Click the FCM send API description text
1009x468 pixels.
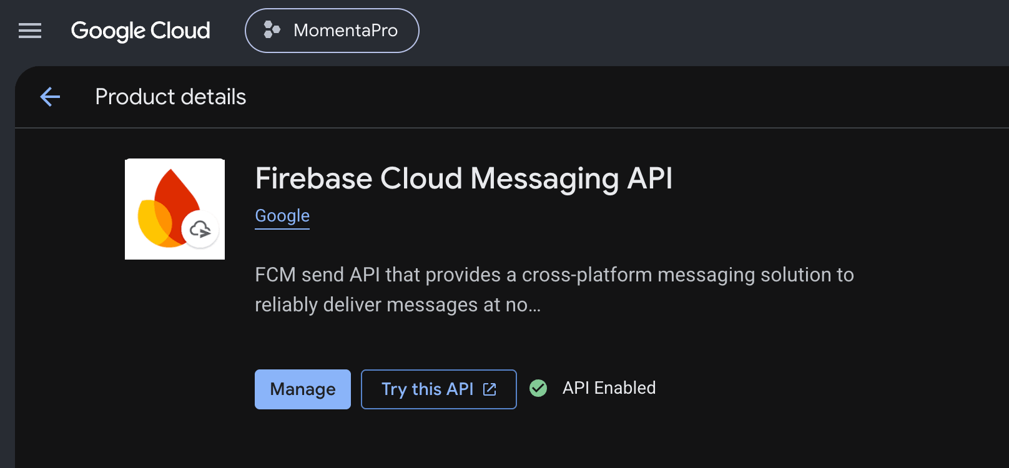tap(554, 290)
